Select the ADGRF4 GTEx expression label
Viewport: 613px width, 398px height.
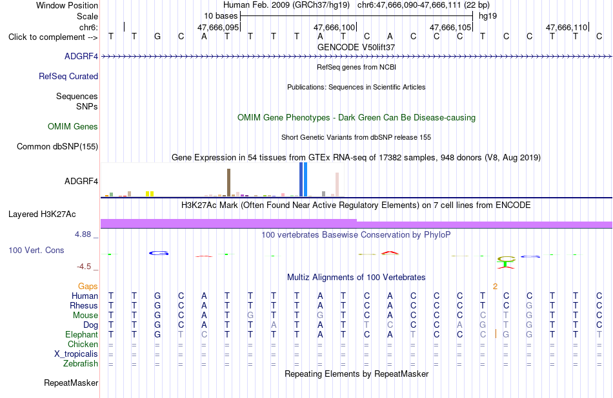click(81, 181)
